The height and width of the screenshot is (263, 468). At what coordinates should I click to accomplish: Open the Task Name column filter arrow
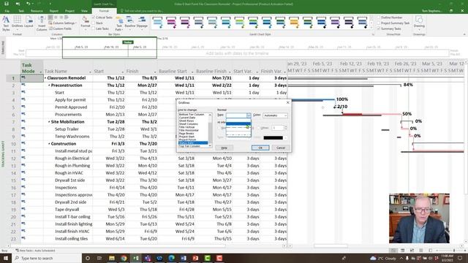click(90, 72)
